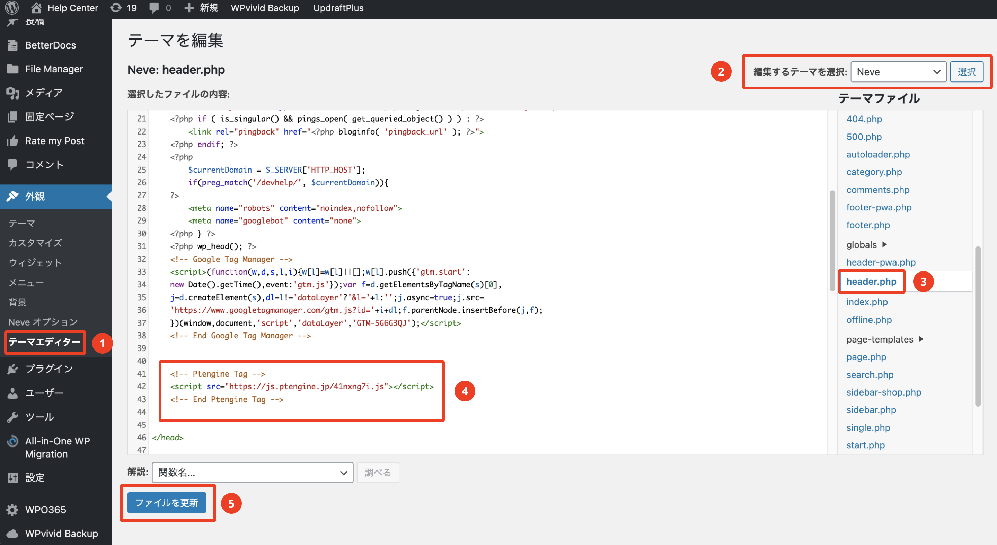
Task: Open the comments bubble icon in admin bar
Action: 154,8
